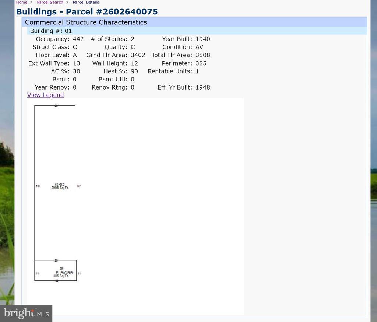Select the Year Built value 1940
The width and height of the screenshot is (377, 322).
pyautogui.click(x=202, y=39)
